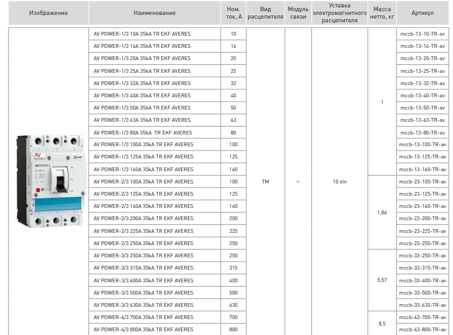Click article code "mccb-13-16-TR-av"

click(x=422, y=46)
